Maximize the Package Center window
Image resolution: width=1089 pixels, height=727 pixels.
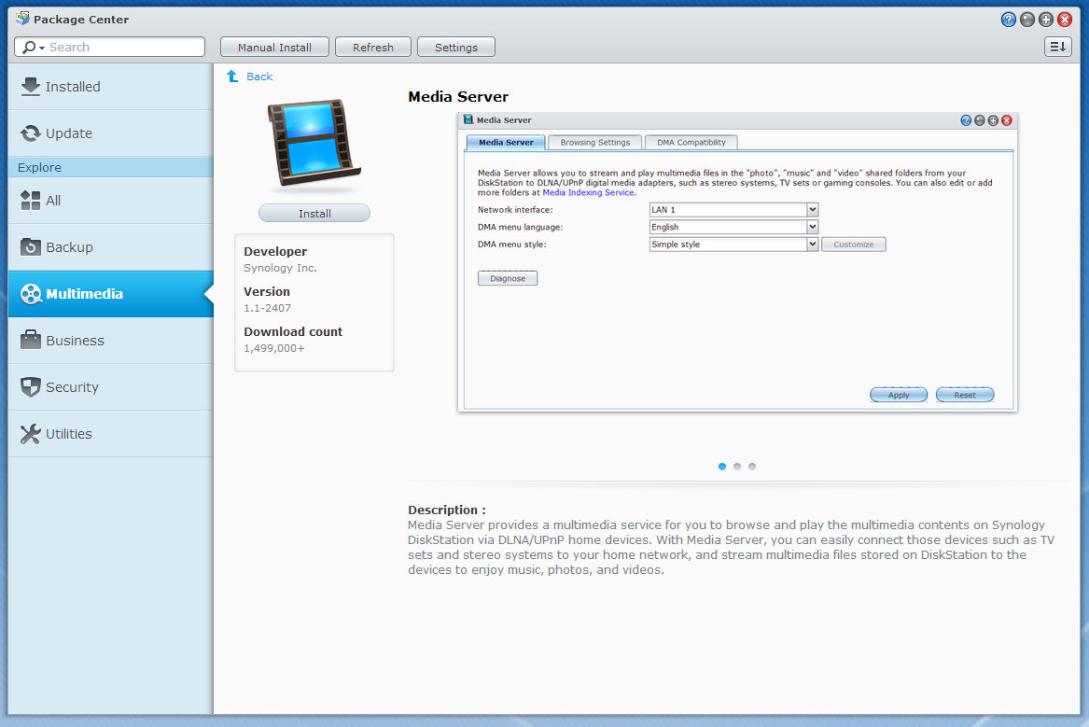point(1046,20)
